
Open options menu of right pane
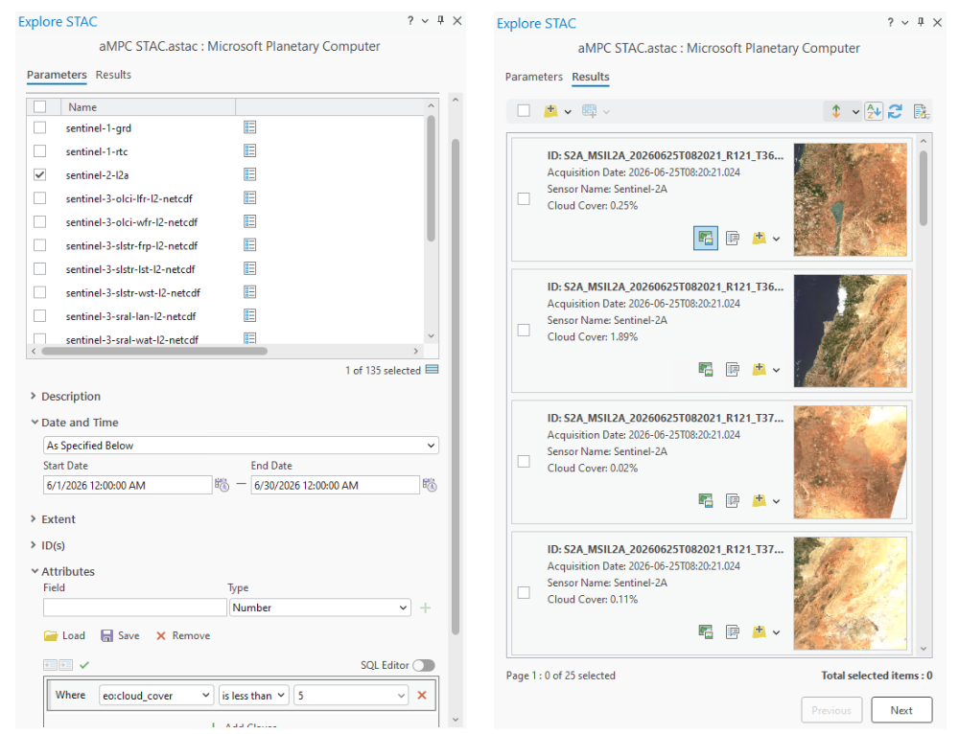(905, 23)
